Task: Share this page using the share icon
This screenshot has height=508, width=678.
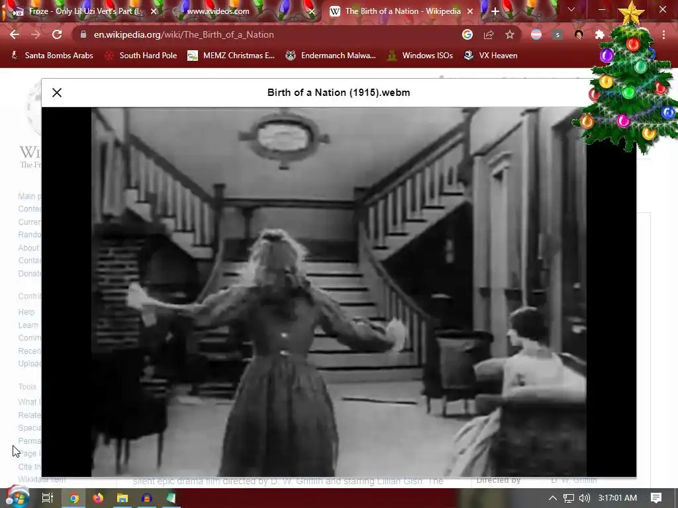Action: click(x=489, y=34)
